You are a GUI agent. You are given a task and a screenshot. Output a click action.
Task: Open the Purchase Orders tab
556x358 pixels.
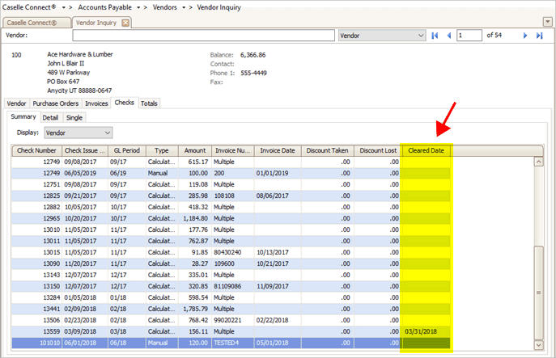pos(56,103)
